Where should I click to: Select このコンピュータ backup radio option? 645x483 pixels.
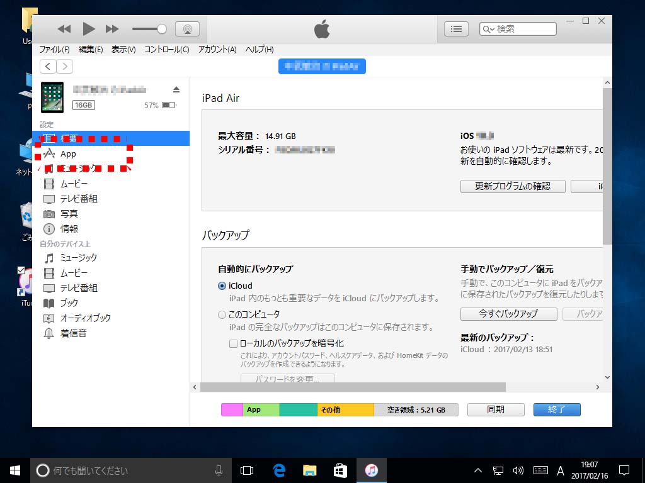[x=222, y=314]
